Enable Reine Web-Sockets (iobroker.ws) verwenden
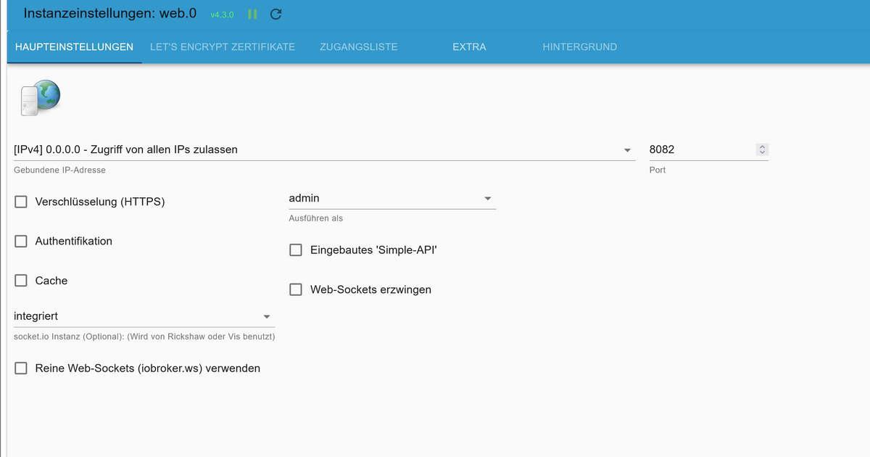870x457 pixels. 21,369
